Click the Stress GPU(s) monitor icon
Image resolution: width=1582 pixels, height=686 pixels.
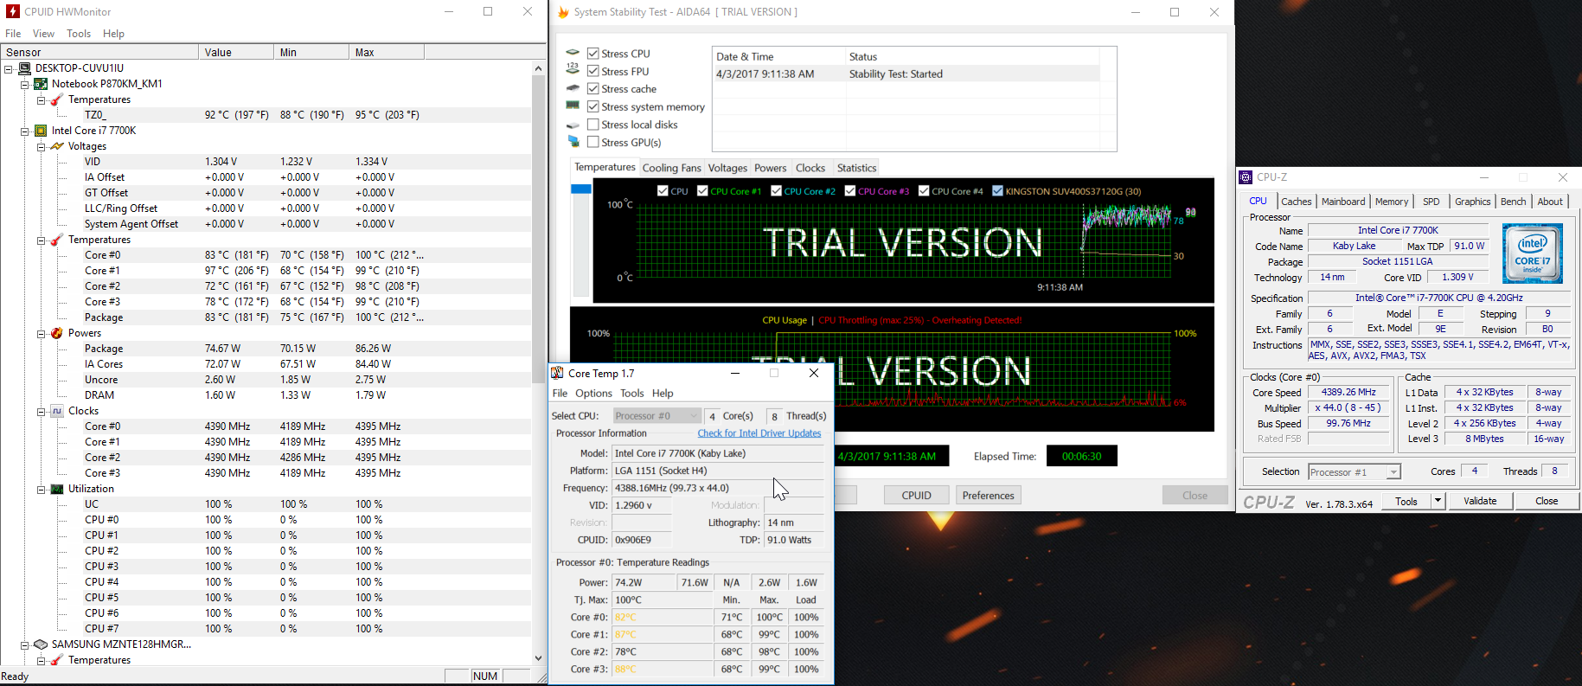point(573,141)
